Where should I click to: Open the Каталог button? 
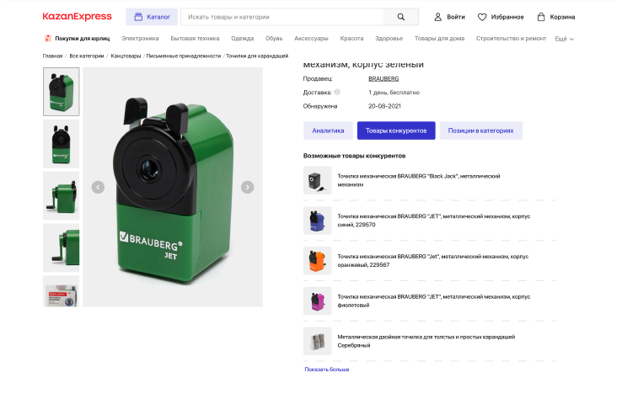152,17
